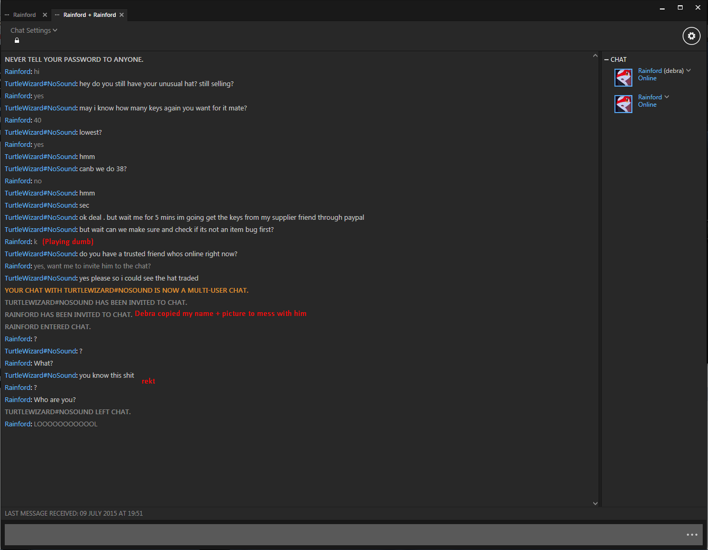Switch to the Rainford tab

point(24,15)
